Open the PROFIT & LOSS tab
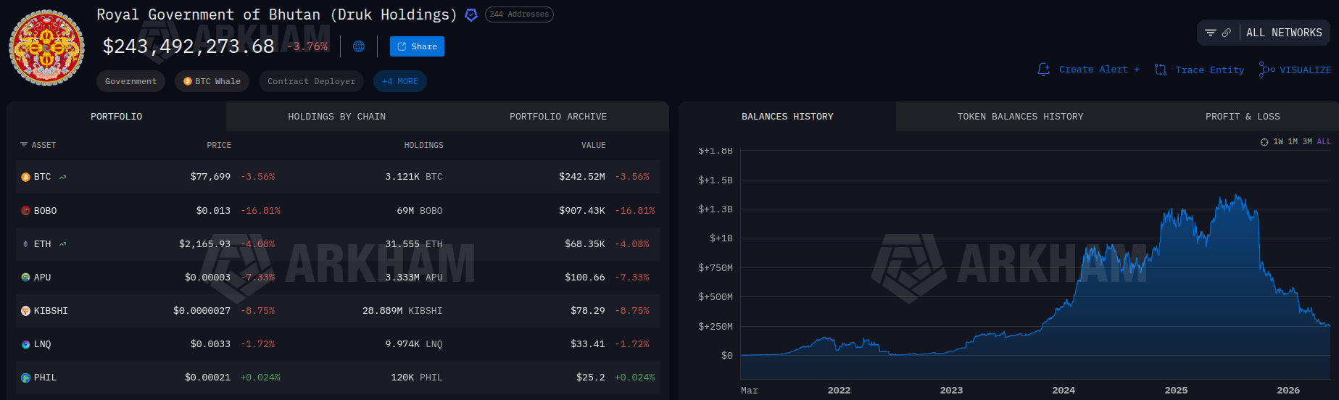The width and height of the screenshot is (1339, 400). click(x=1243, y=117)
